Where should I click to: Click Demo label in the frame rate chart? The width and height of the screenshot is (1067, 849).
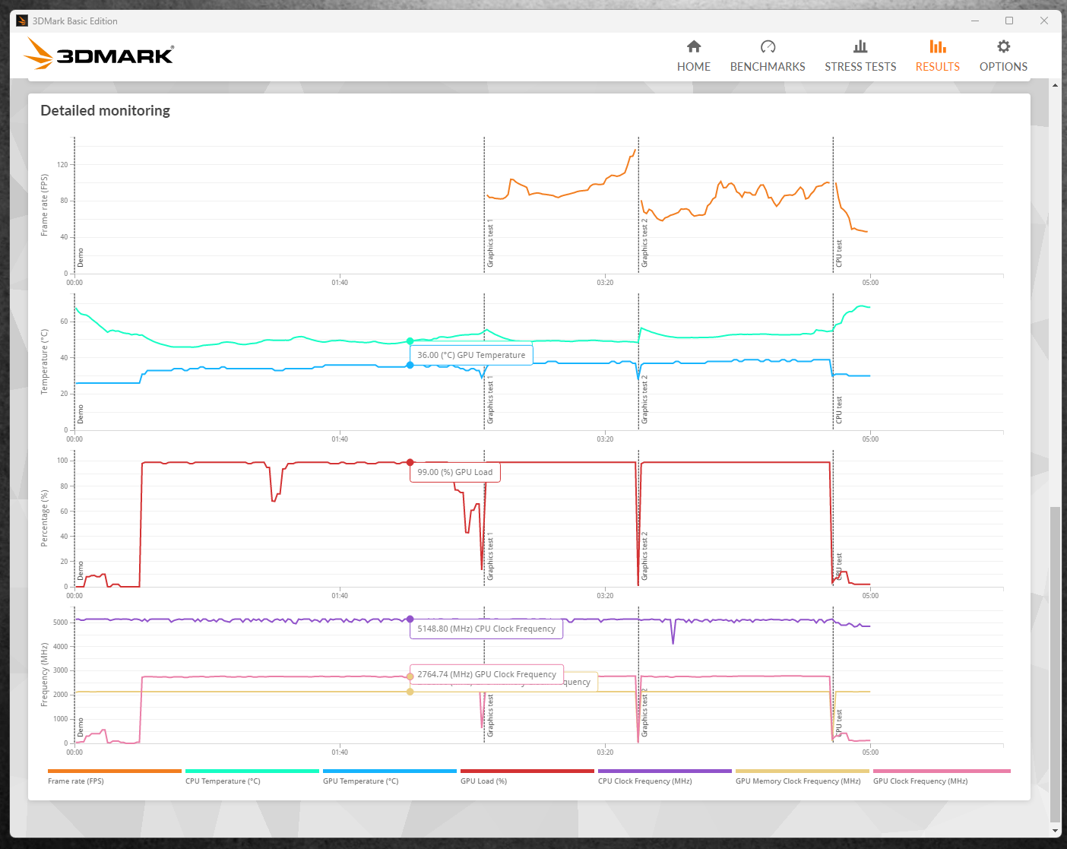pyautogui.click(x=81, y=258)
